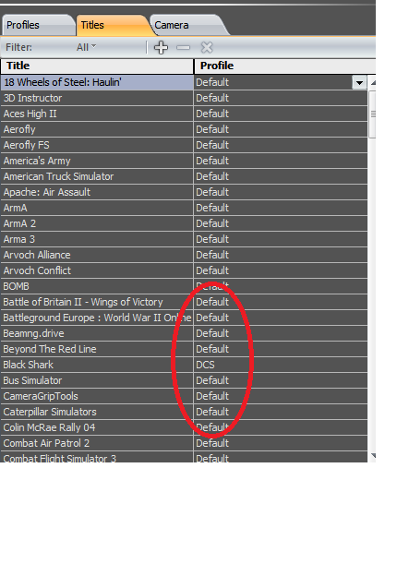This screenshot has height=576, width=409.
Task: Click scrollbar down arrow in titles list
Action: [x=373, y=456]
